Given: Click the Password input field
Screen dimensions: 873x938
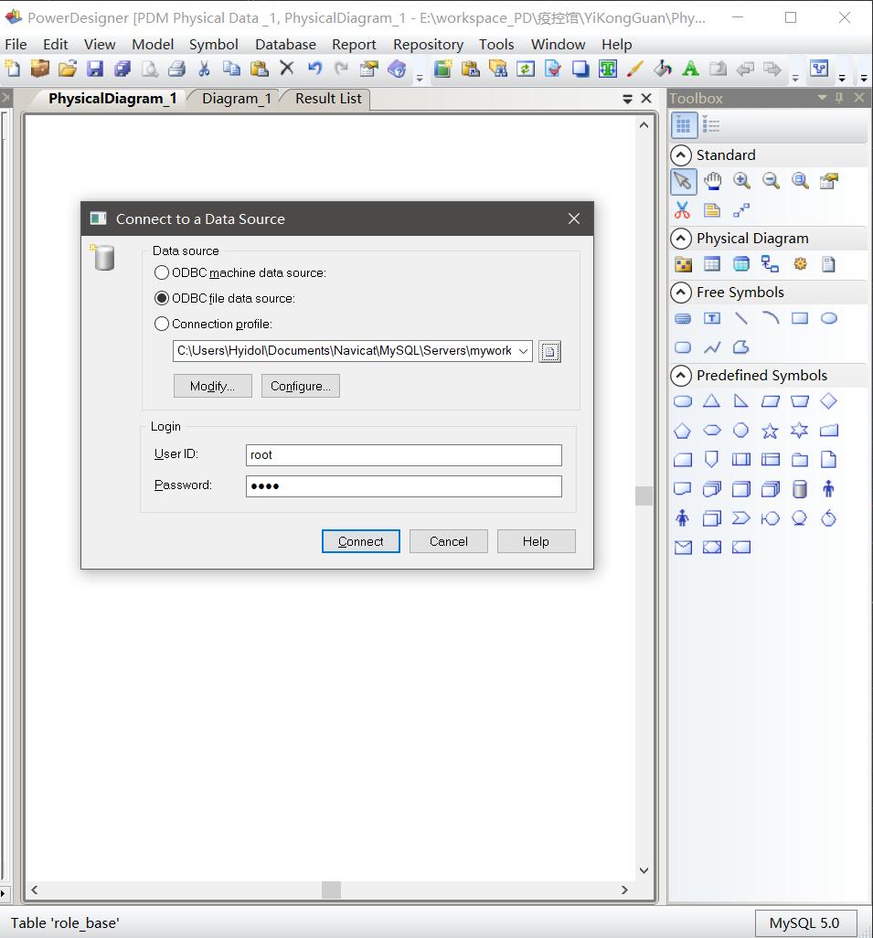Looking at the screenshot, I should point(403,486).
